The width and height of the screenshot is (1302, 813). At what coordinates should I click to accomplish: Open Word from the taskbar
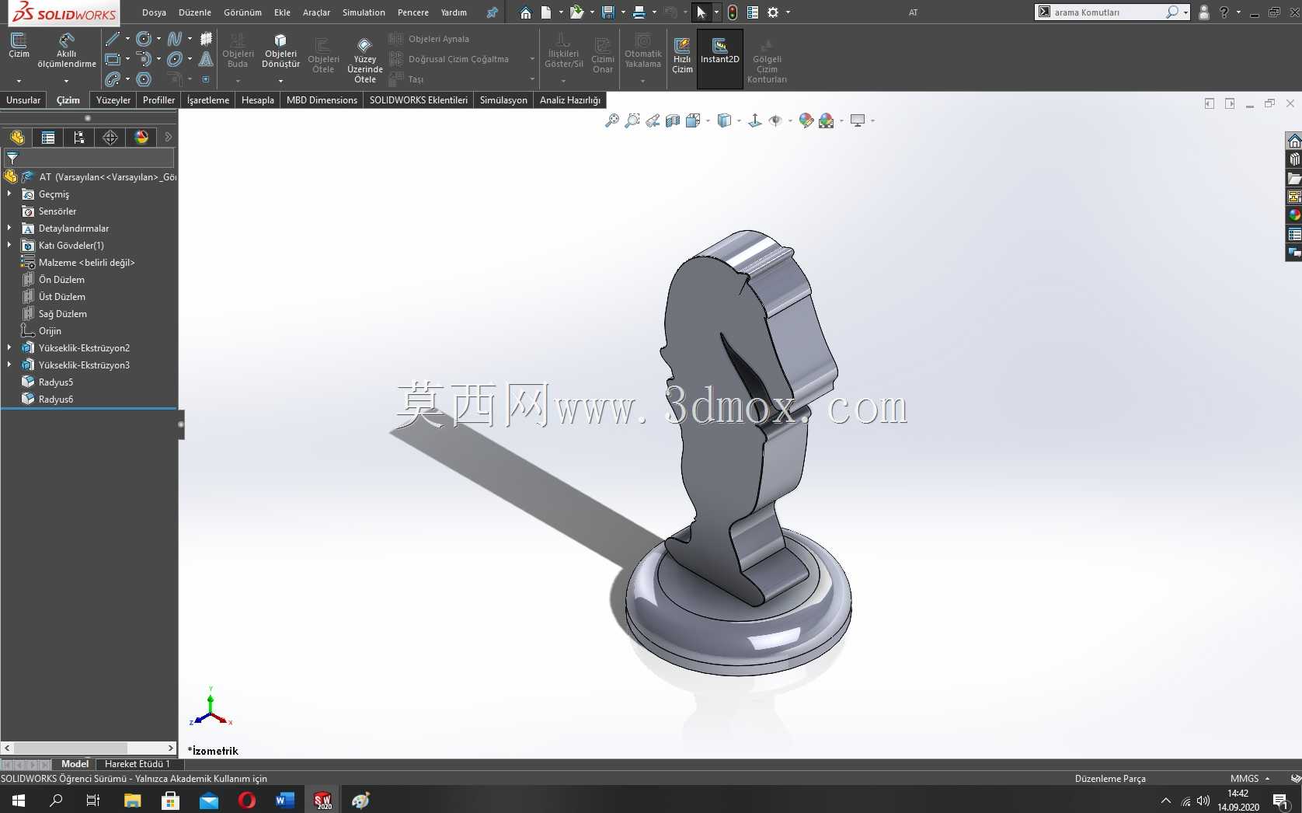coord(284,800)
